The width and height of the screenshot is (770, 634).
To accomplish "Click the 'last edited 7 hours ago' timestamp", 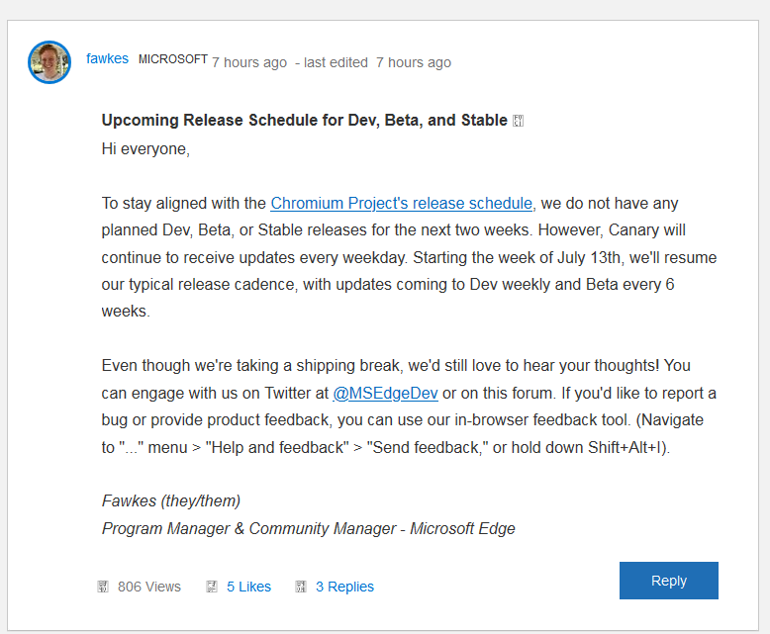I will pyautogui.click(x=377, y=62).
